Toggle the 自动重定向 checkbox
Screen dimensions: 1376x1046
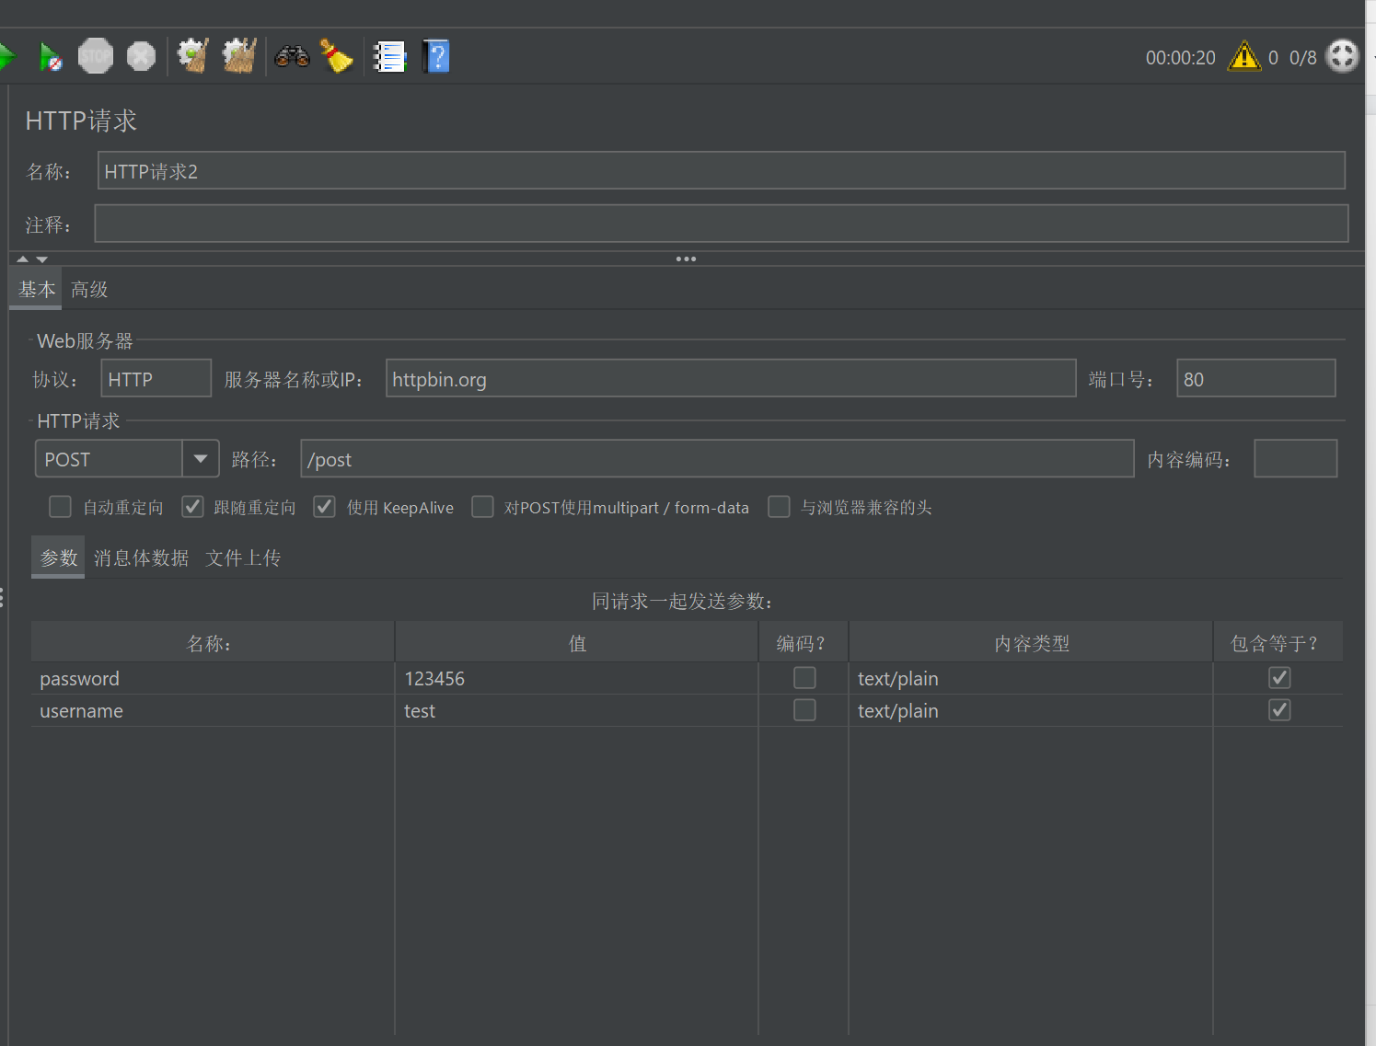60,507
